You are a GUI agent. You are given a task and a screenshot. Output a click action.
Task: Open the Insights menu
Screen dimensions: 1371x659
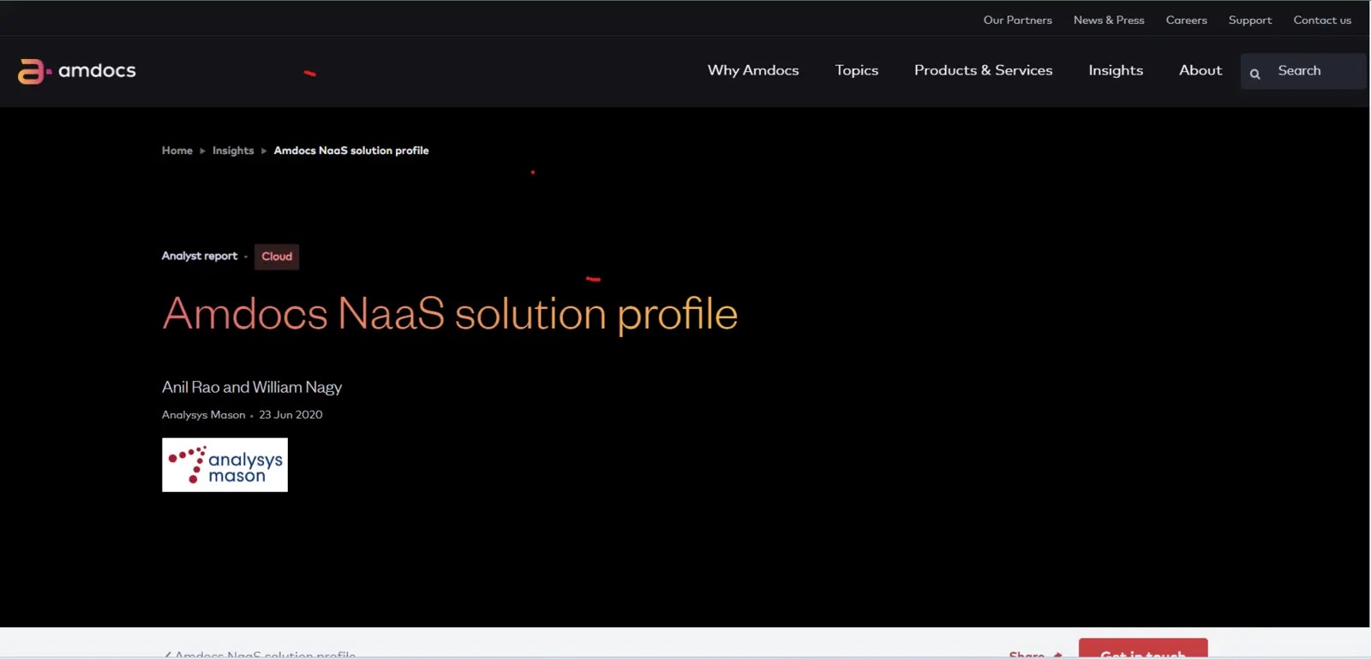tap(1116, 70)
